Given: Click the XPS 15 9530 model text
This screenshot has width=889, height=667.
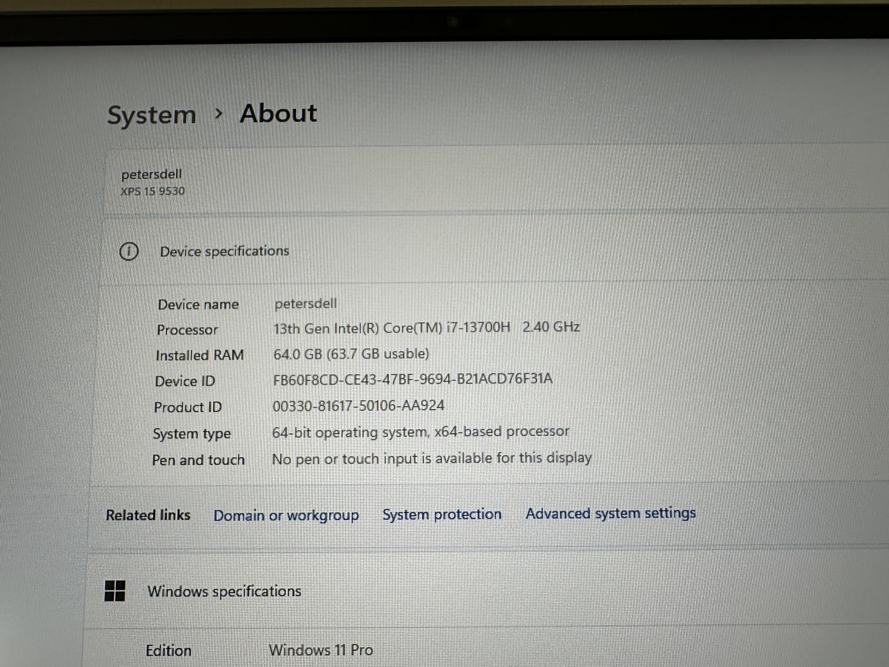Looking at the screenshot, I should [152, 191].
